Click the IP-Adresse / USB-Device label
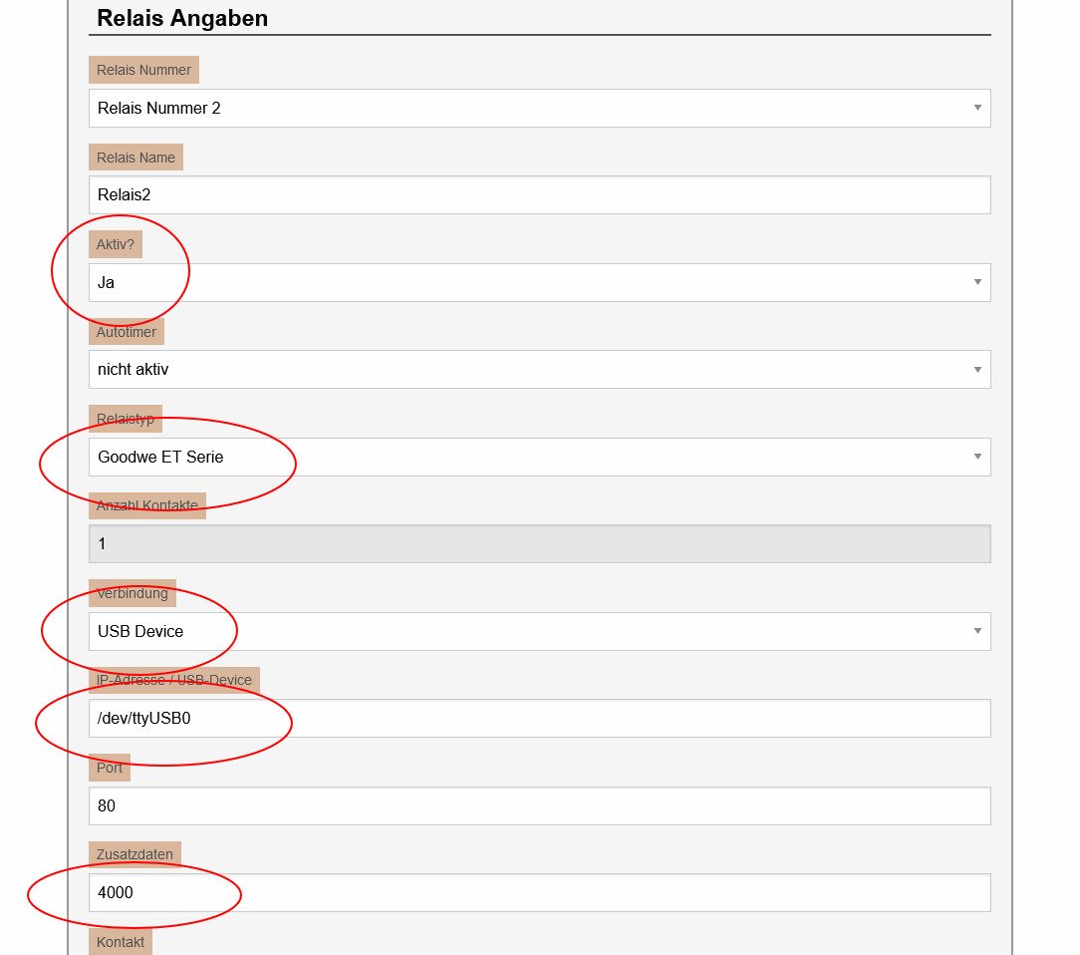Image resolution: width=1080 pixels, height=955 pixels. (173, 681)
